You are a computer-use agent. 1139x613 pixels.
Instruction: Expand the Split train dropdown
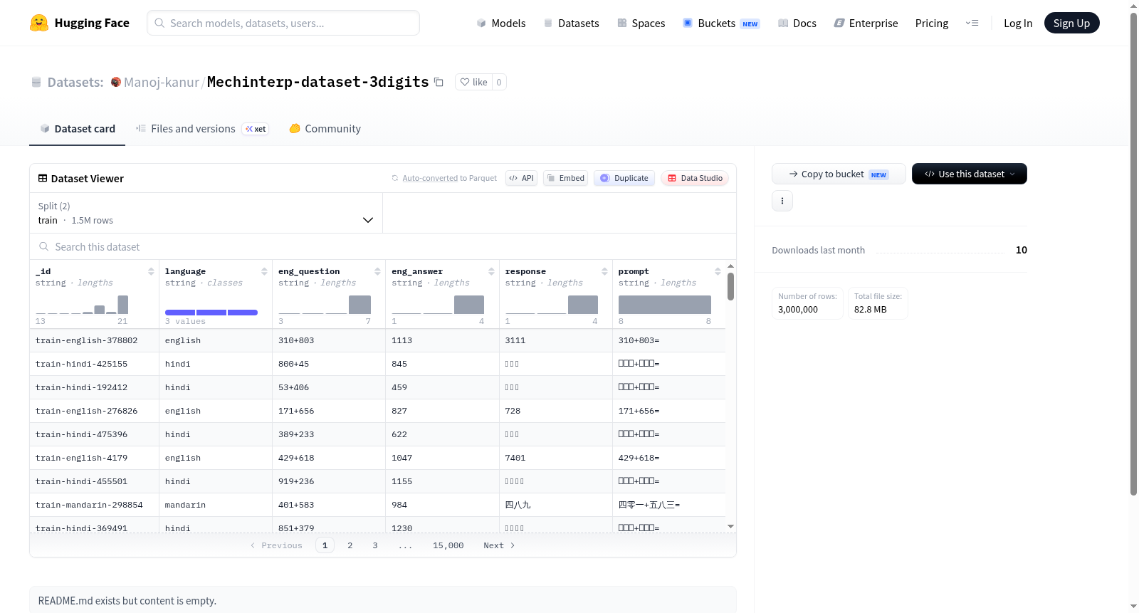206,213
